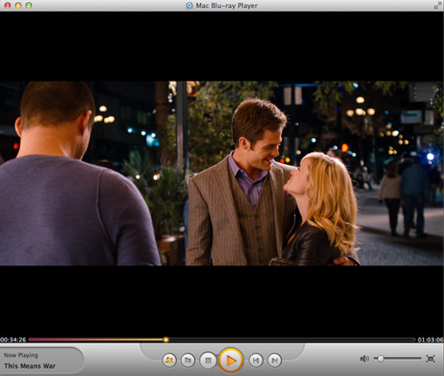This screenshot has height=376, width=444.
Task: Toggle full screen mode icon beside volume
Action: (430, 359)
